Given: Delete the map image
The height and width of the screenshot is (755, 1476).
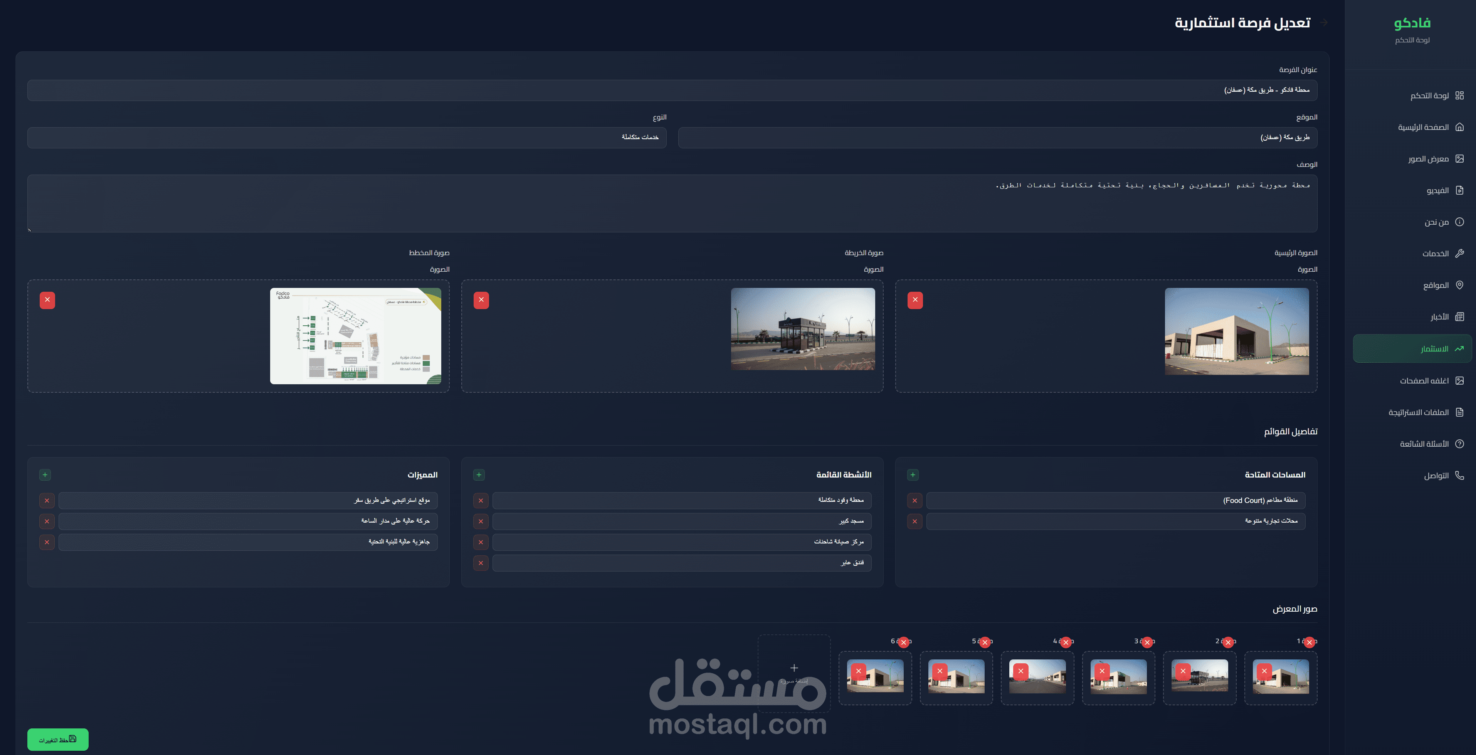Looking at the screenshot, I should click(x=481, y=299).
